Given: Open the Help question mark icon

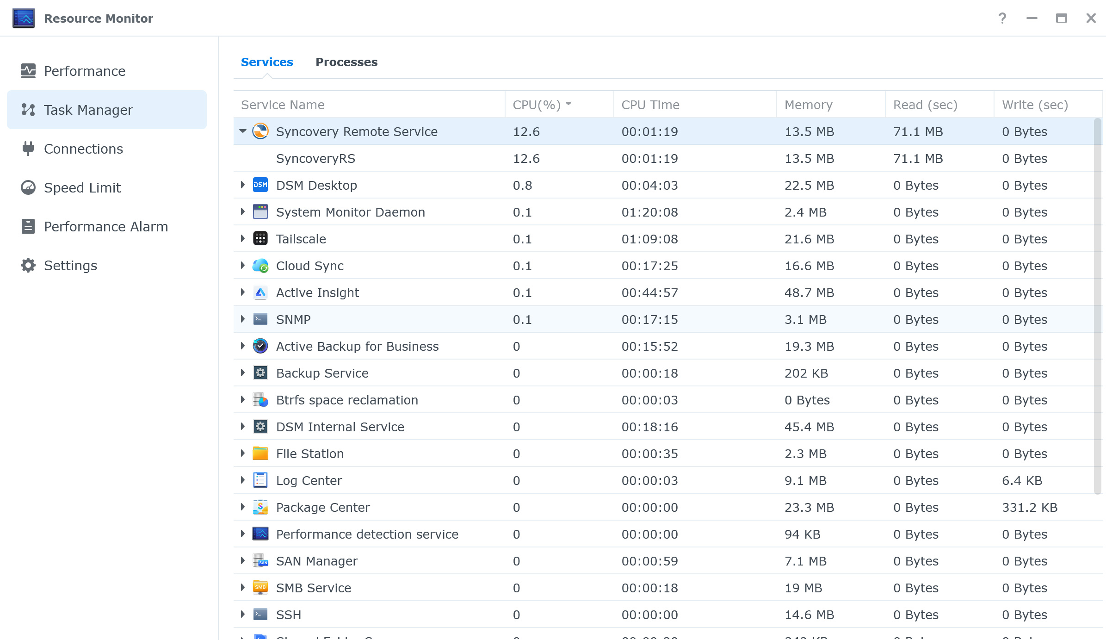Looking at the screenshot, I should [x=1002, y=18].
